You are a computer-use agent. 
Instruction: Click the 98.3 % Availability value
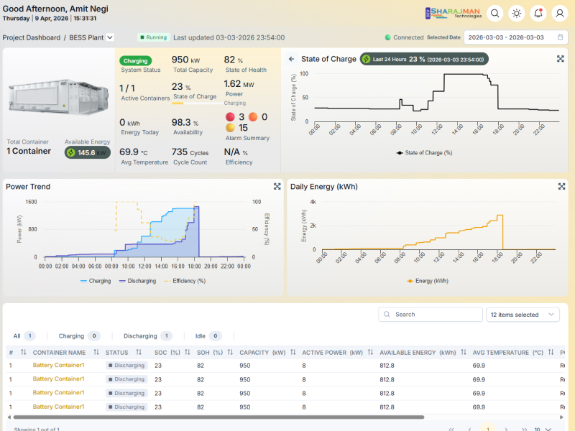[185, 122]
